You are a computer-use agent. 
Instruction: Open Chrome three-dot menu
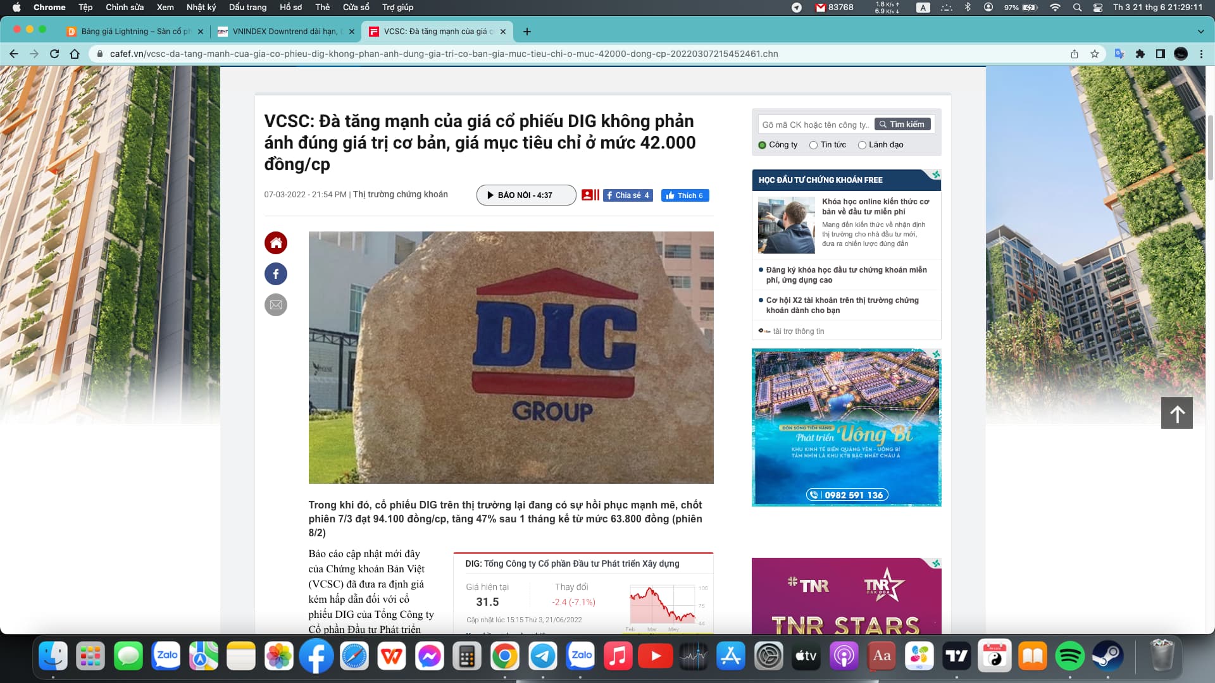click(x=1201, y=54)
